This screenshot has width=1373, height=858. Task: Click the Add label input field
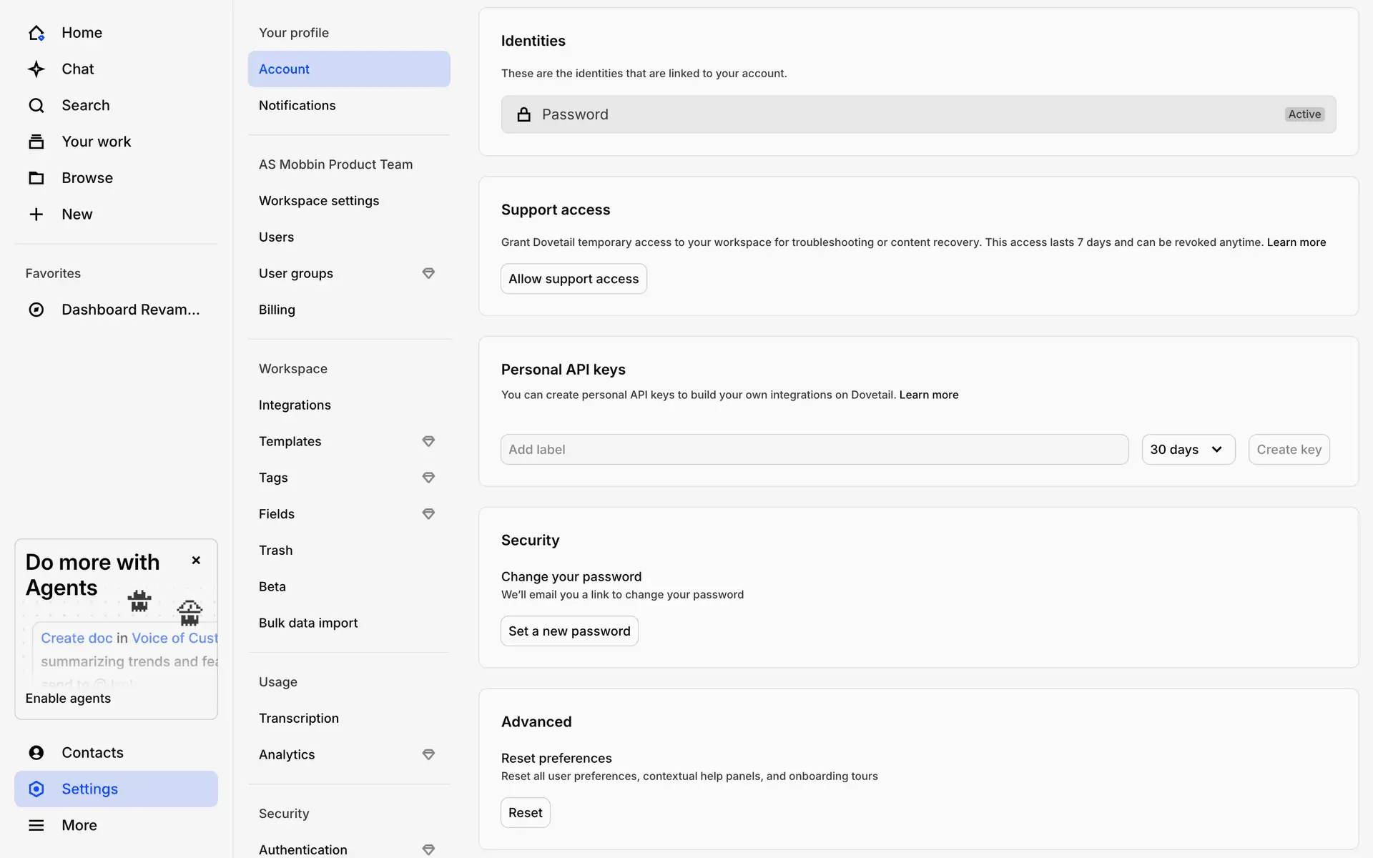coord(814,450)
